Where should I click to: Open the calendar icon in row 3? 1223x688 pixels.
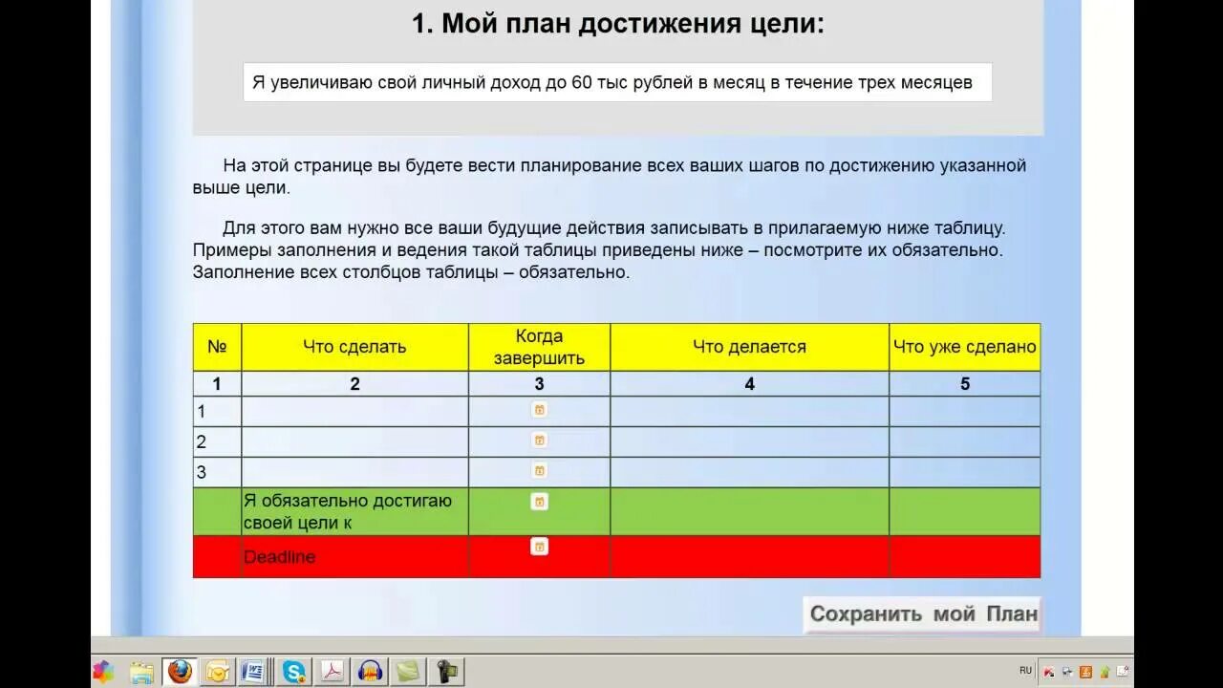coord(539,470)
